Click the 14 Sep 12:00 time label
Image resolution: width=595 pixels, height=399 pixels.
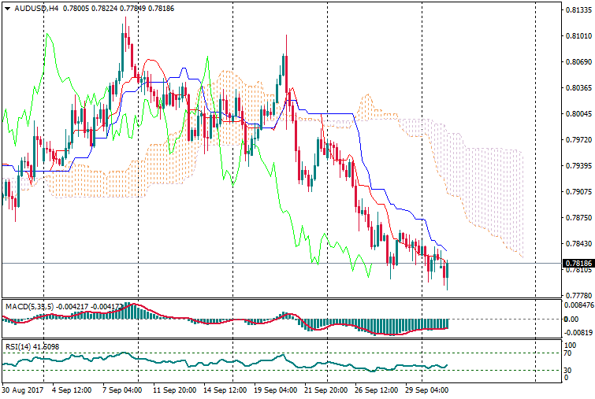click(x=222, y=390)
